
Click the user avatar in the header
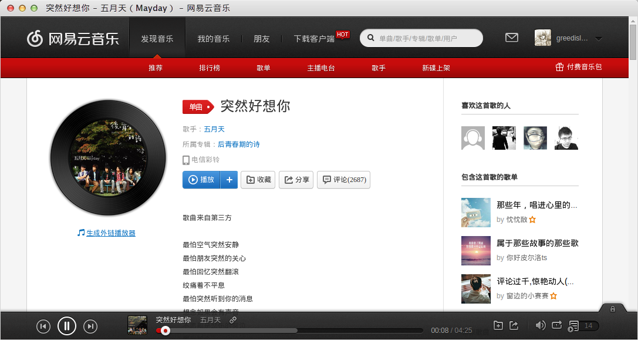[x=543, y=38]
